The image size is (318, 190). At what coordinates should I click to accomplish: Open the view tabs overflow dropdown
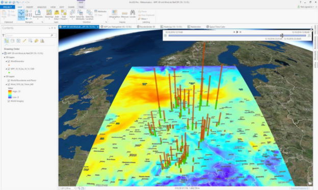[311, 27]
